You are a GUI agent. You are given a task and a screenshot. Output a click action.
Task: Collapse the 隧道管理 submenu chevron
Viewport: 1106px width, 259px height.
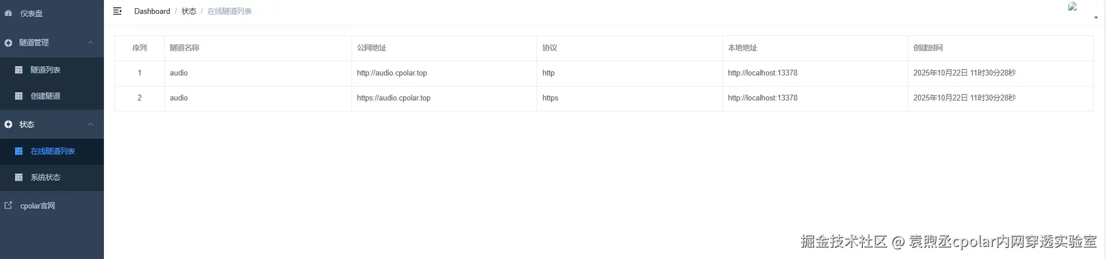click(x=91, y=42)
